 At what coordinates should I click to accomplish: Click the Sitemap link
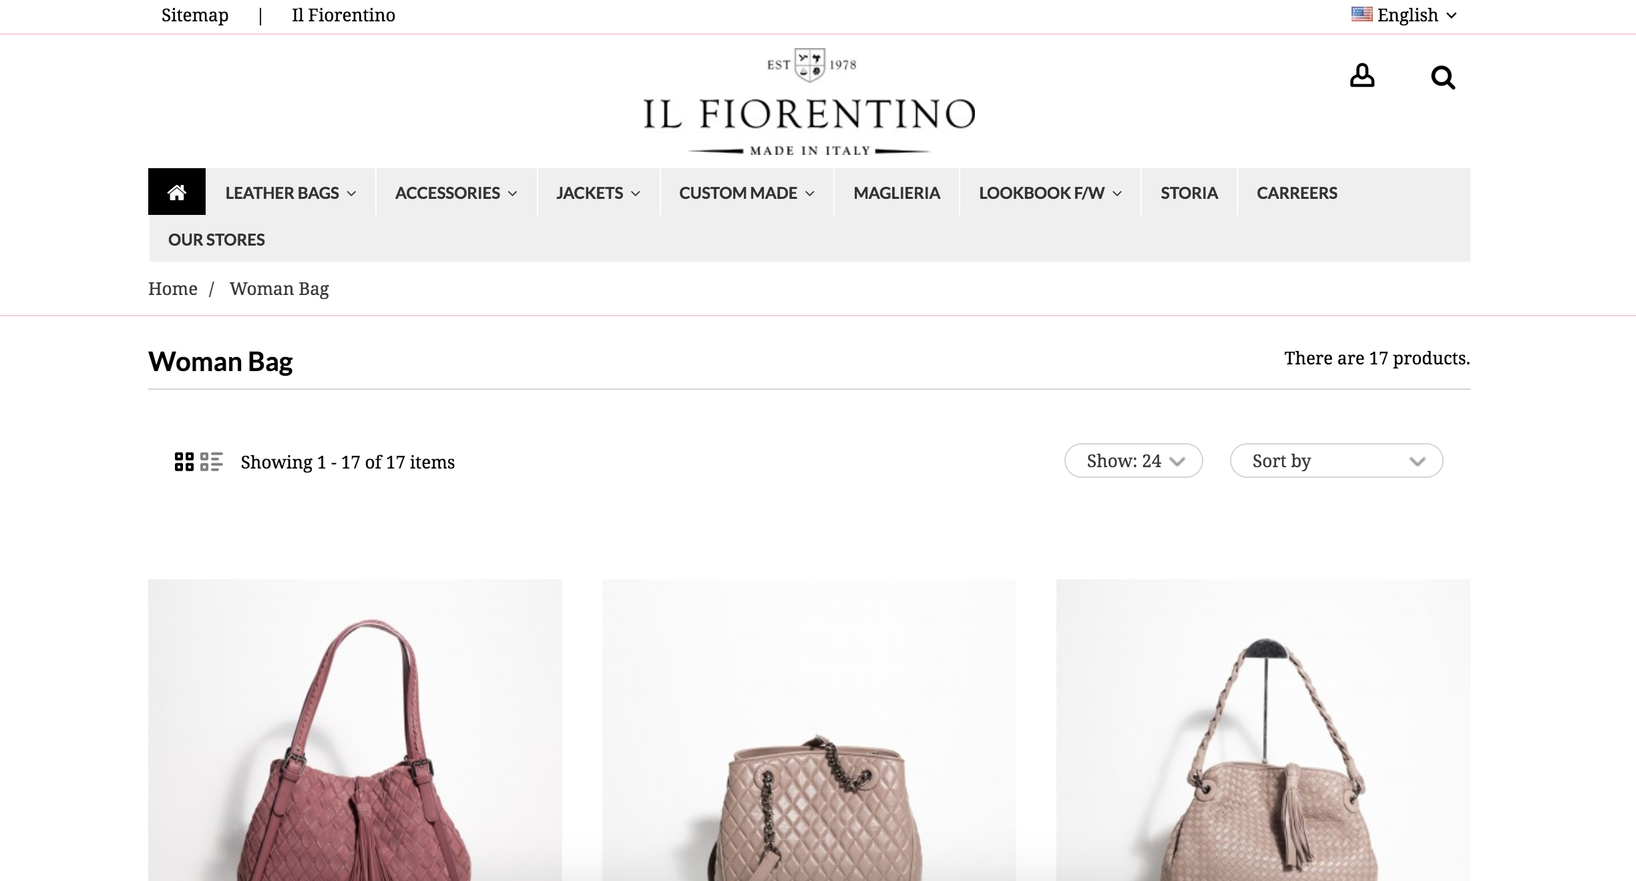click(195, 15)
